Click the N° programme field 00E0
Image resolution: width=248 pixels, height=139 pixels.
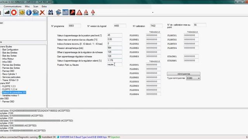74,26
